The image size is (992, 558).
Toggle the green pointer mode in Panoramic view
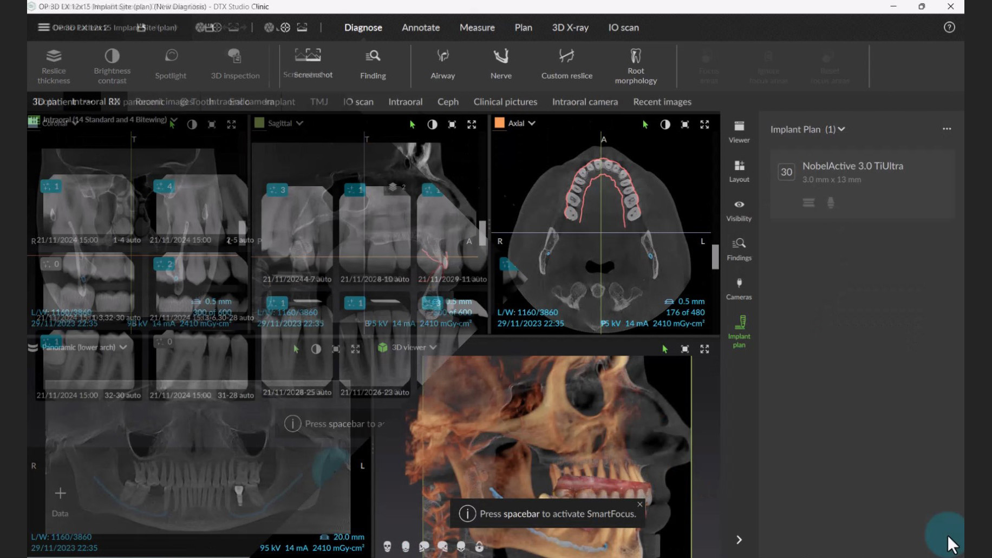pos(296,349)
